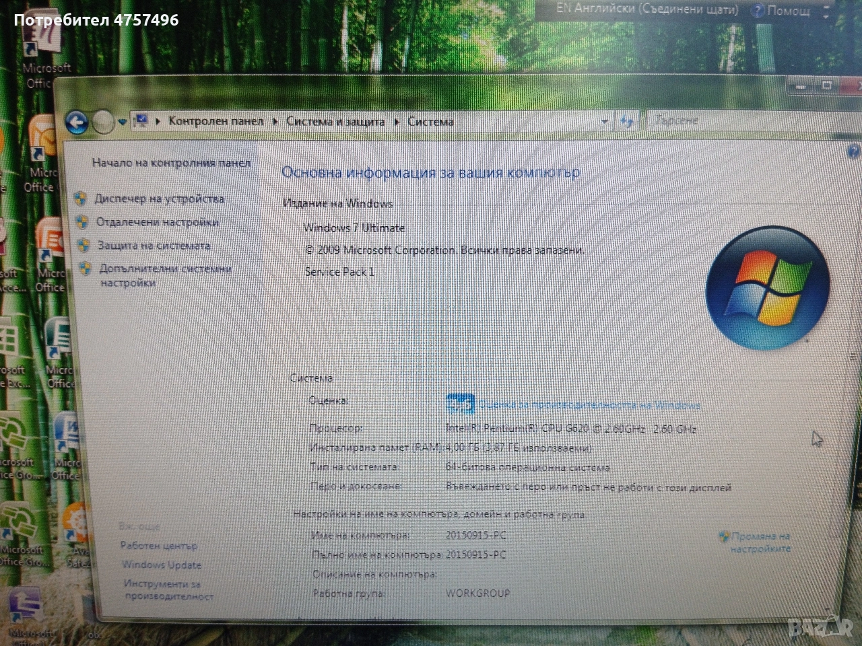Expand the arrow after Контролен панел breadcrumb
The image size is (862, 646).
[x=275, y=122]
